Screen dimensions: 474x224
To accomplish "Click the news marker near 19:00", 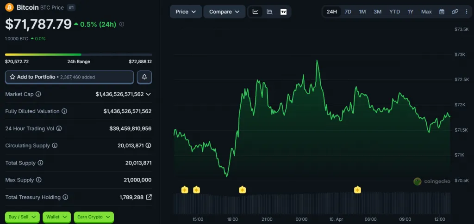I will pos(242,190).
